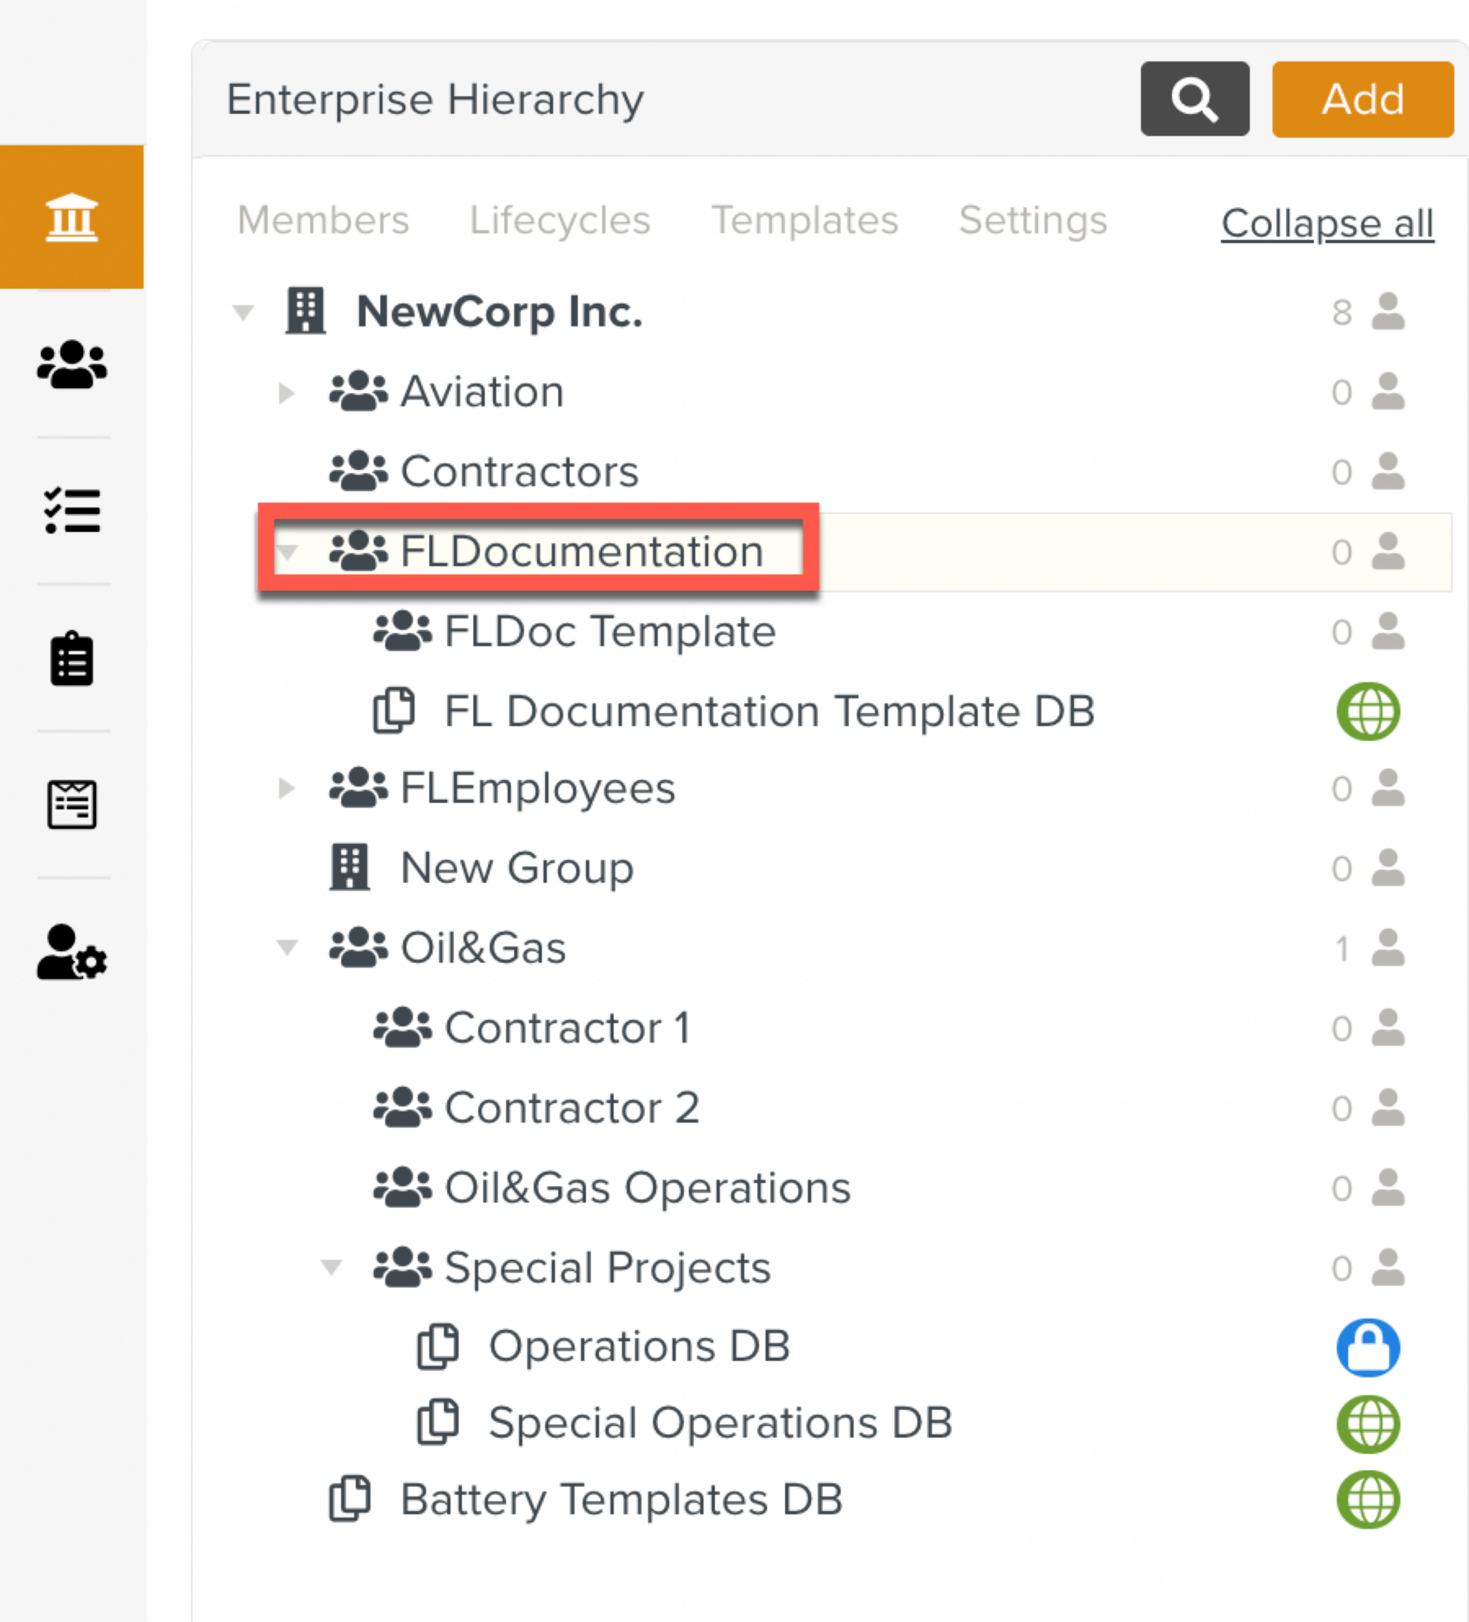Open the user settings sidebar icon
Screen dimensions: 1469x1622
[x=71, y=952]
